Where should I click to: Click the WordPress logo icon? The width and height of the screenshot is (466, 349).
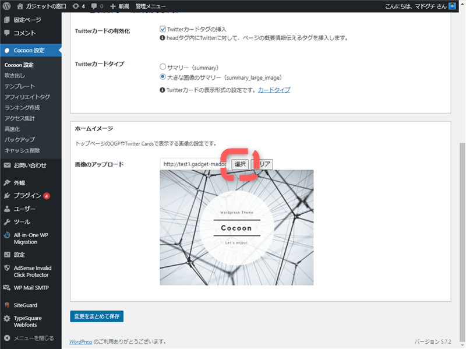pos(7,6)
